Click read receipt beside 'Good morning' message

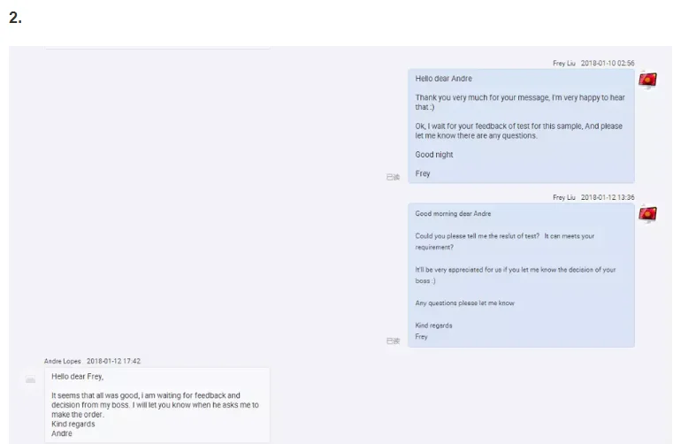coord(393,341)
